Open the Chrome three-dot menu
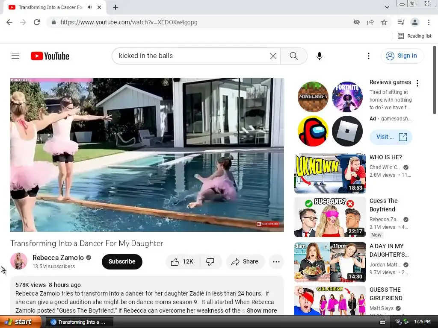This screenshot has height=328, width=438. coord(429,22)
